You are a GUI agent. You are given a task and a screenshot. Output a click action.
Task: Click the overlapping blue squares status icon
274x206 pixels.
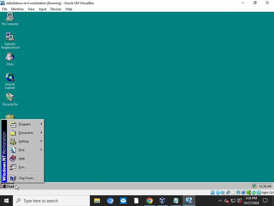coord(243,193)
